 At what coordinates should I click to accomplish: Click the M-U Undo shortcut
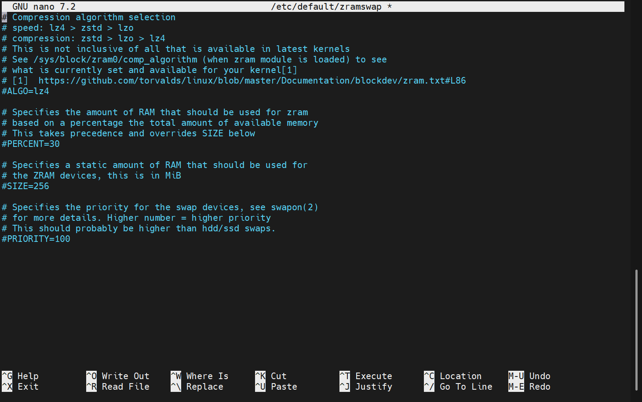[x=529, y=376]
